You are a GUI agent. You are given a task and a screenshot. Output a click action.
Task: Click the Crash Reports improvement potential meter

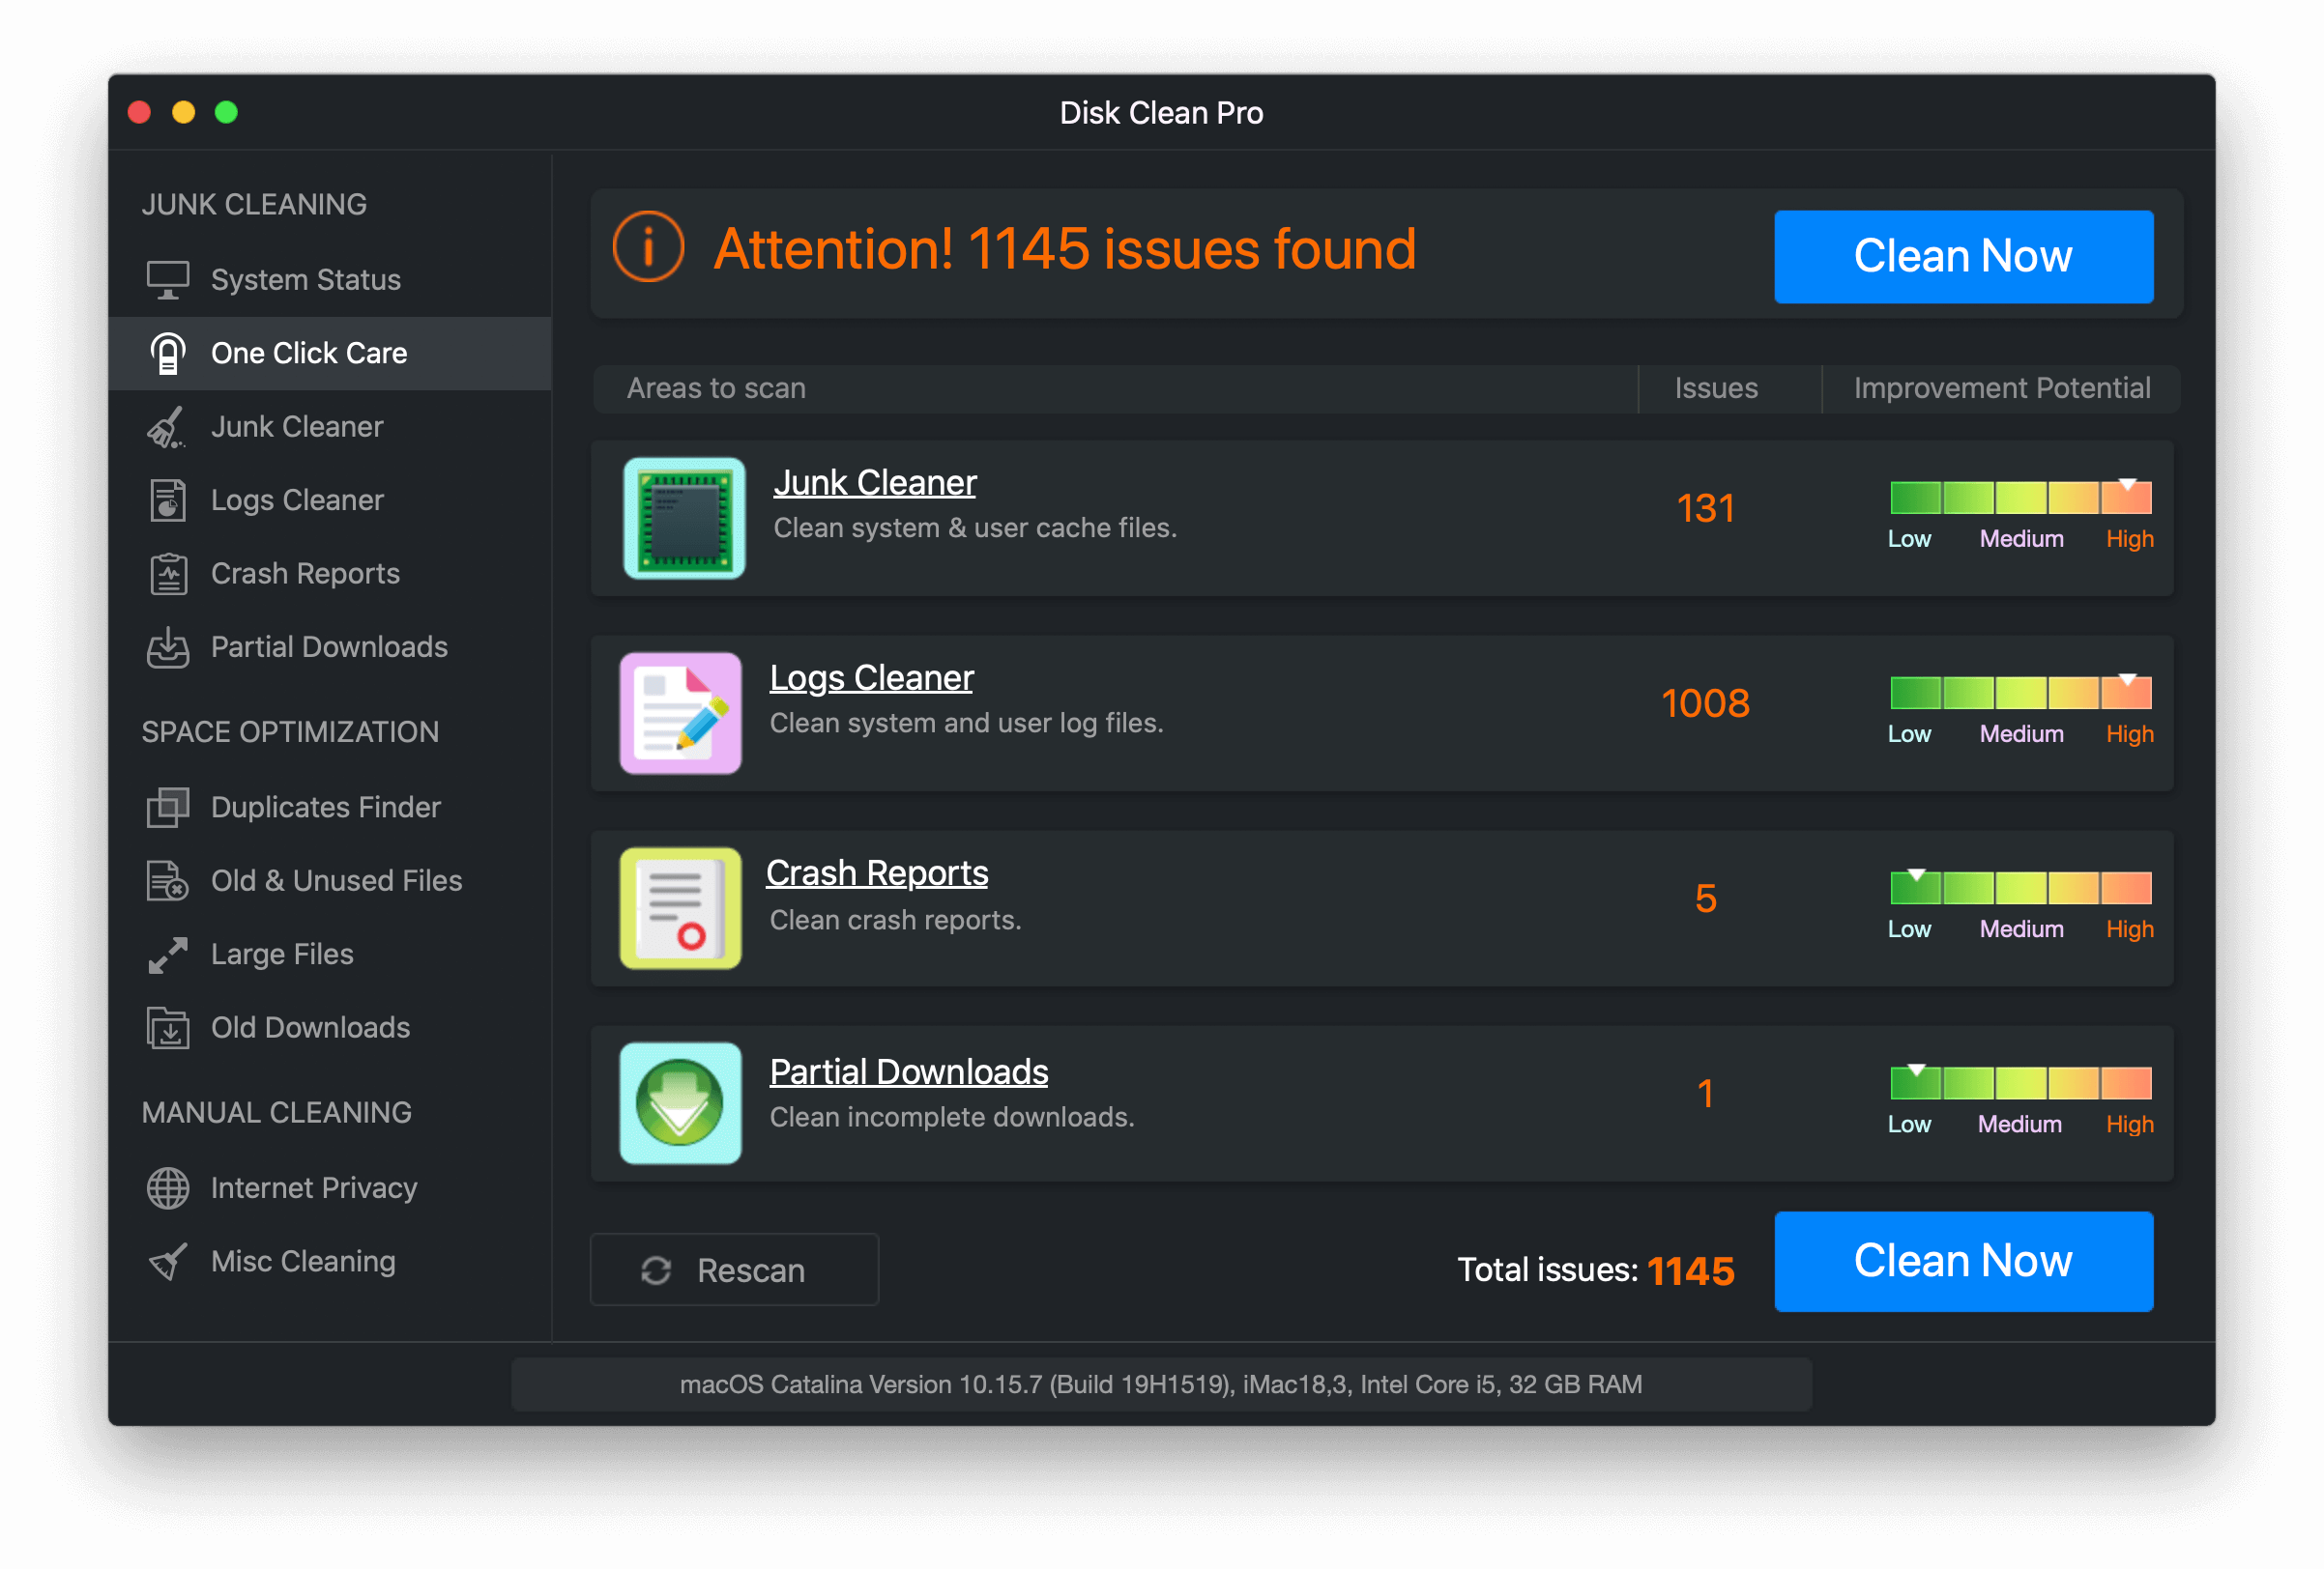click(x=2021, y=887)
